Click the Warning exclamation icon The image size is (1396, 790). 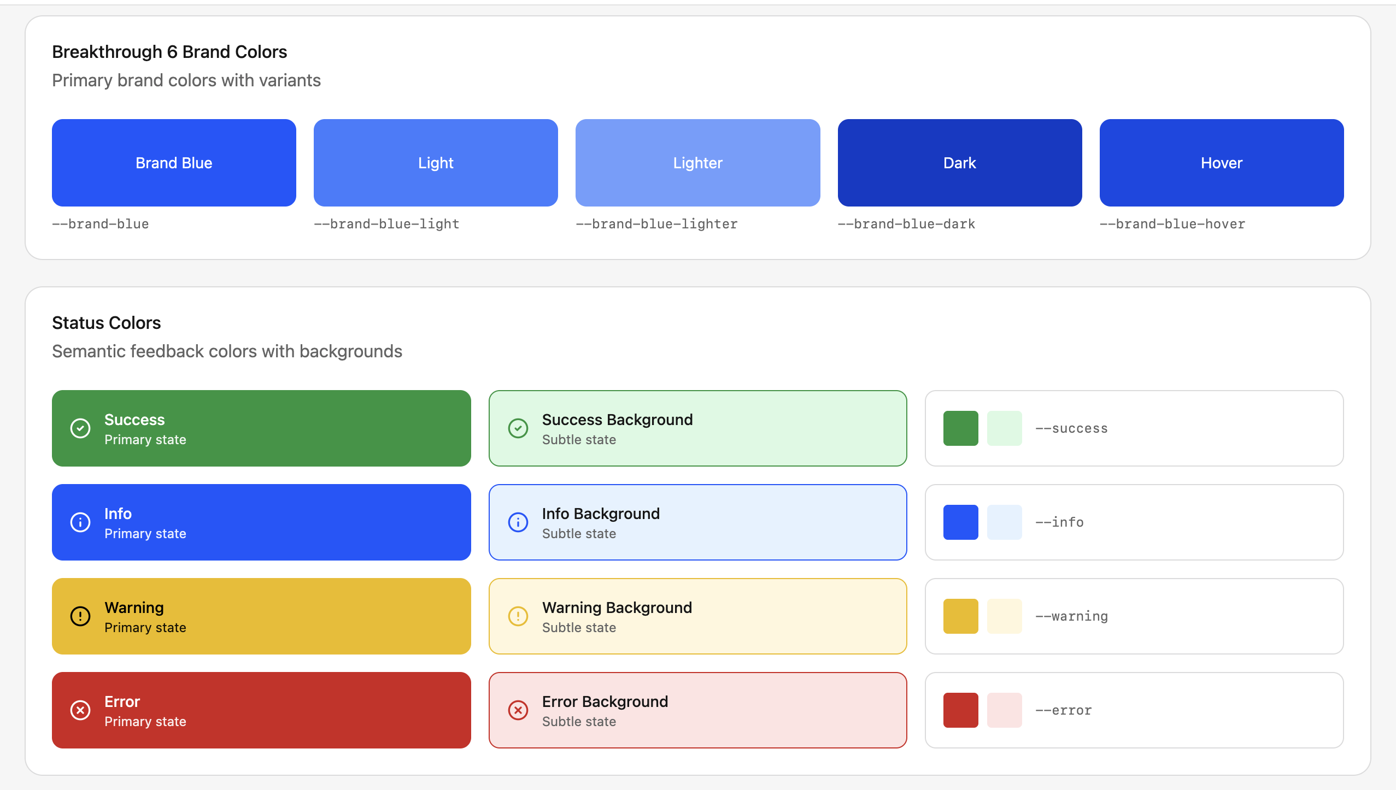point(81,616)
